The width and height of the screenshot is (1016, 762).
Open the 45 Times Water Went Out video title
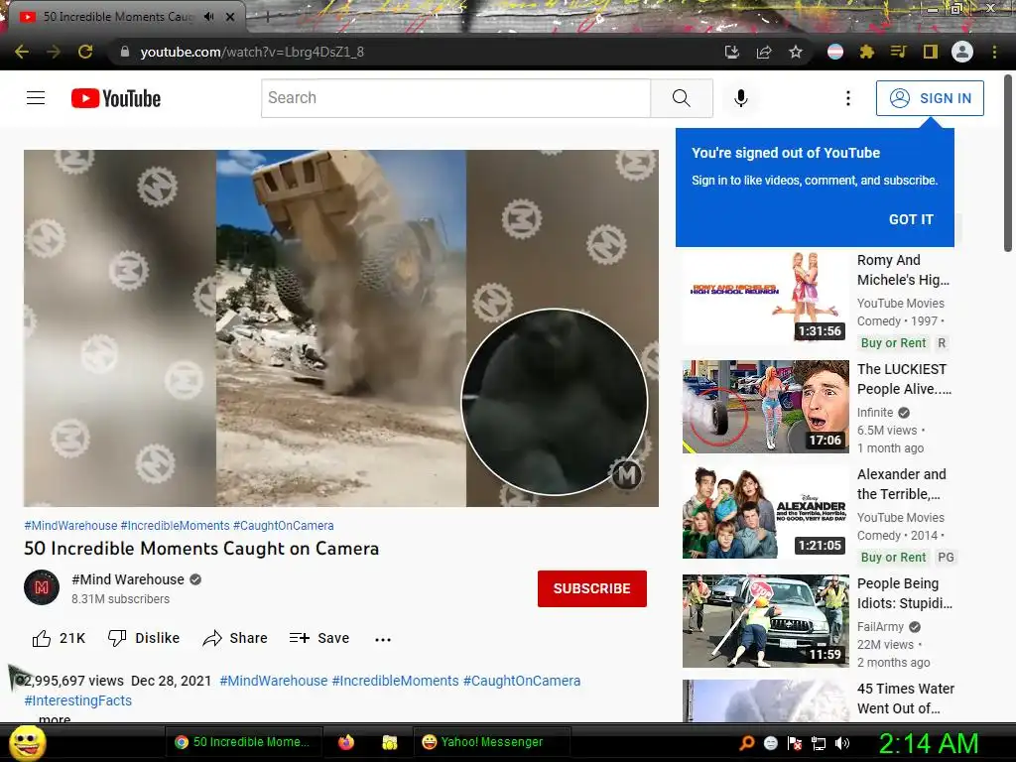pos(905,698)
